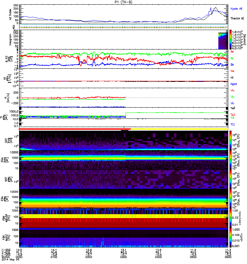Select the black 'Tell' legend label
Image resolution: width=247 pixels, height=264 pixels.
pos(233,108)
